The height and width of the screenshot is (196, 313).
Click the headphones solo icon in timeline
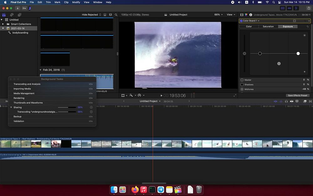point(286,101)
